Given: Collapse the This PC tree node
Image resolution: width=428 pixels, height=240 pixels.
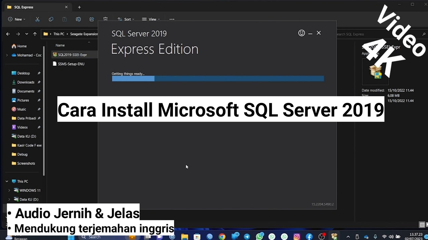Looking at the screenshot, I should point(7,181).
